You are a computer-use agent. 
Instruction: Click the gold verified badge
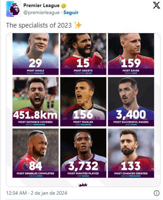64,6
